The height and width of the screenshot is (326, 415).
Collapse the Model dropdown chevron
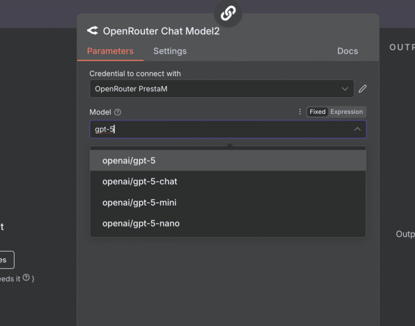click(x=357, y=130)
